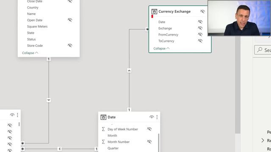Image resolution: width=271 pixels, height=152 pixels.
Task: Select the Country field
Action: (x=33, y=8)
